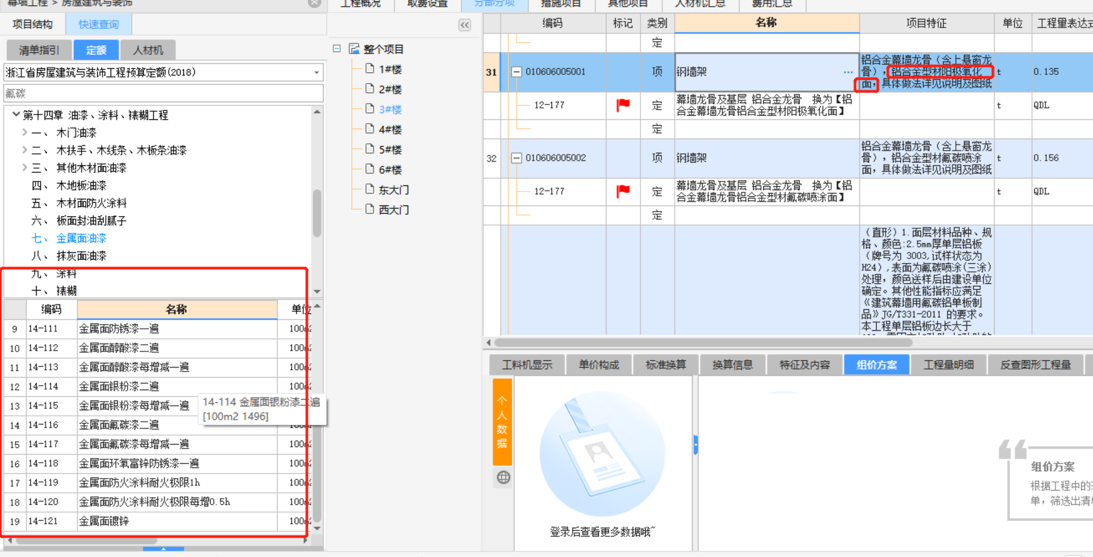Click the main table horizontal scrollbar

[x=703, y=342]
